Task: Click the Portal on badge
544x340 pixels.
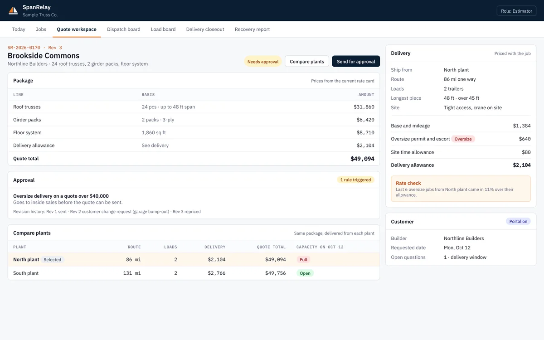Action: click(x=518, y=222)
